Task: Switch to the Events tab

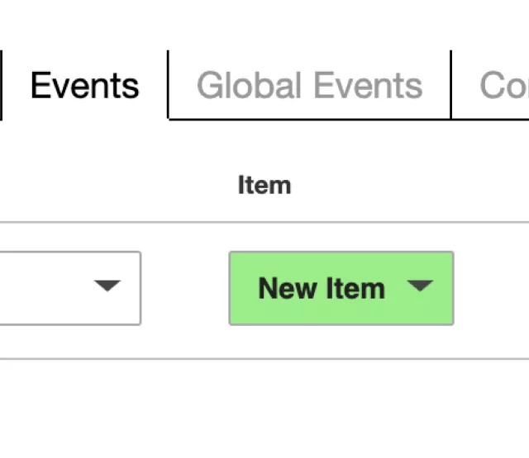Action: click(84, 86)
